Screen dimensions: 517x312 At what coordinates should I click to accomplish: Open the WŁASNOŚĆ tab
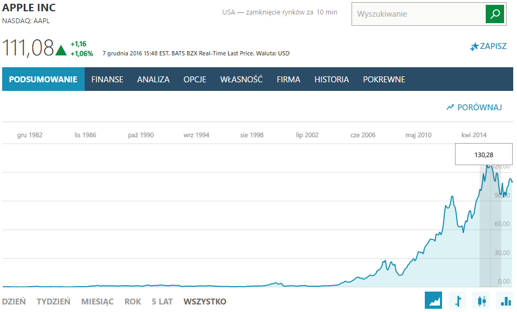click(x=242, y=79)
